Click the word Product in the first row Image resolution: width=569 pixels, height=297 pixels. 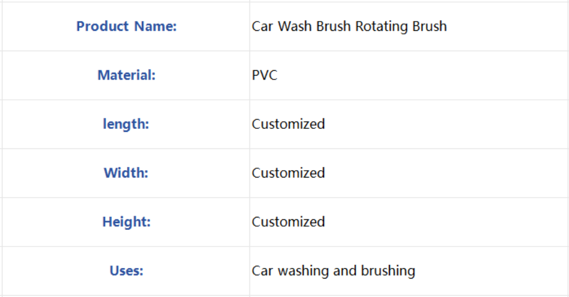[102, 26]
